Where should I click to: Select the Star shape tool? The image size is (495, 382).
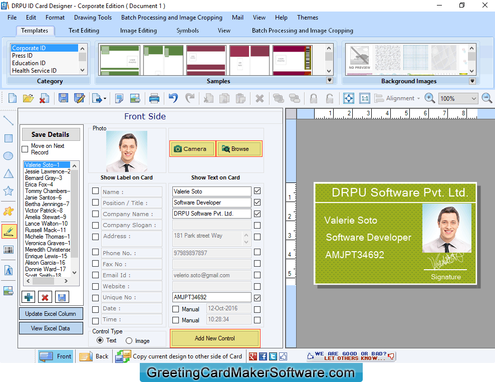point(8,191)
